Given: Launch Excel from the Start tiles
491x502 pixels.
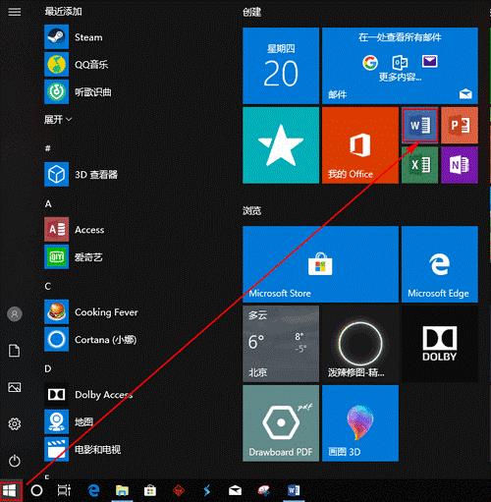Looking at the screenshot, I should pos(420,165).
